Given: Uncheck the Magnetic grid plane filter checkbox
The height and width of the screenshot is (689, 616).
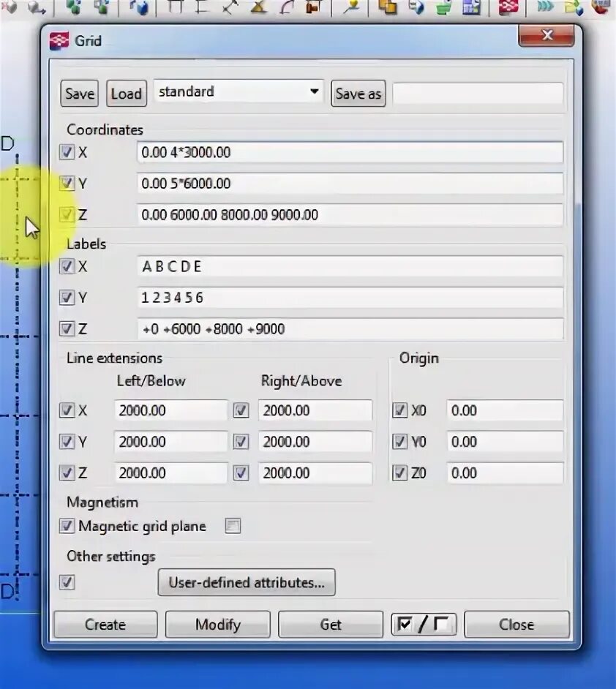Looking at the screenshot, I should click(67, 526).
